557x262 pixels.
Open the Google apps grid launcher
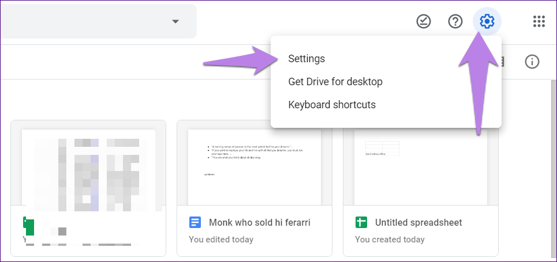pyautogui.click(x=539, y=22)
